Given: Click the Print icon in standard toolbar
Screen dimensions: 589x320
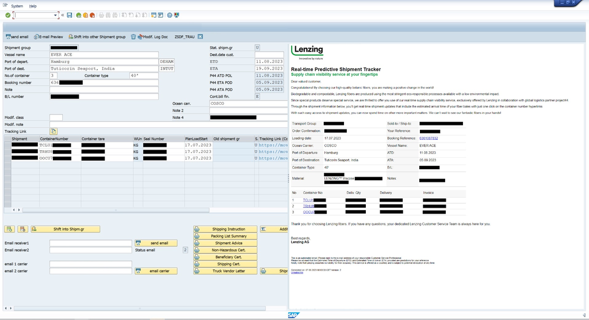Looking at the screenshot, I should click(x=101, y=15).
